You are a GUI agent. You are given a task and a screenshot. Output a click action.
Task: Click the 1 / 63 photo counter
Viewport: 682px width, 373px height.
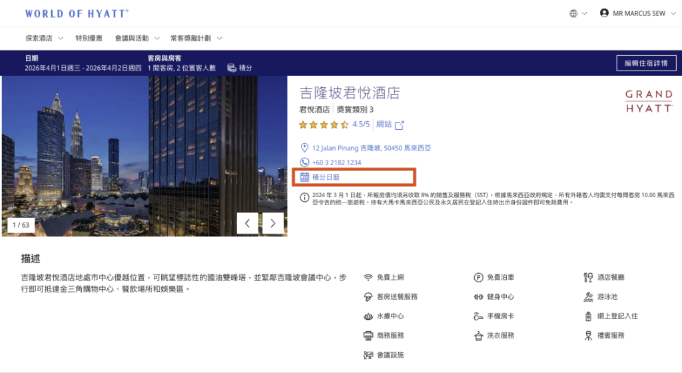[x=21, y=224]
